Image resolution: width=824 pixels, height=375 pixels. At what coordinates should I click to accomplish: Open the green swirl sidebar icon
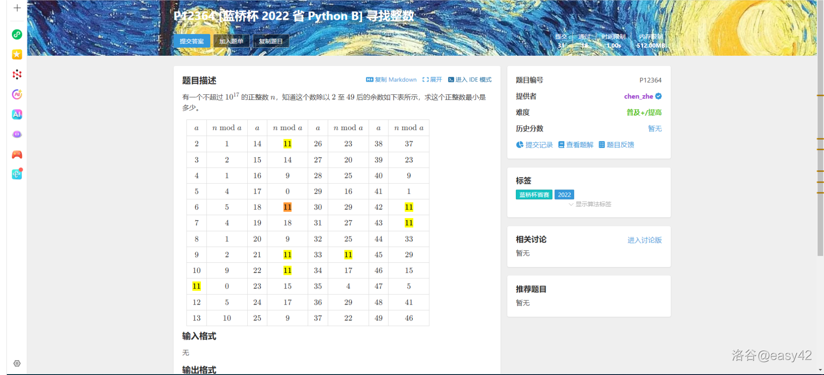coord(17,34)
